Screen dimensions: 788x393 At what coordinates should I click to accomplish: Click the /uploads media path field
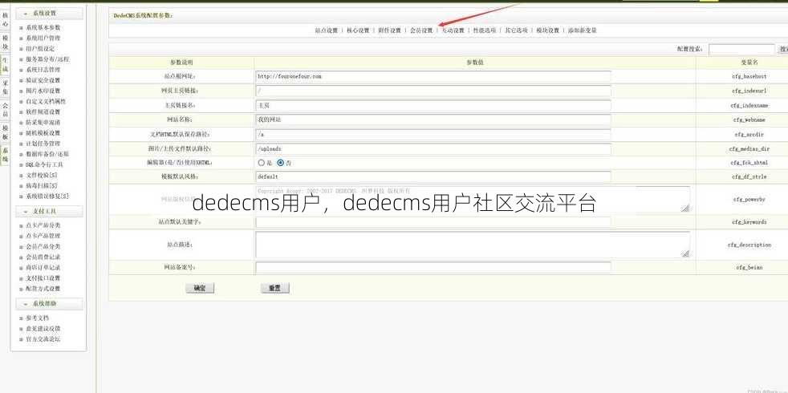point(433,149)
